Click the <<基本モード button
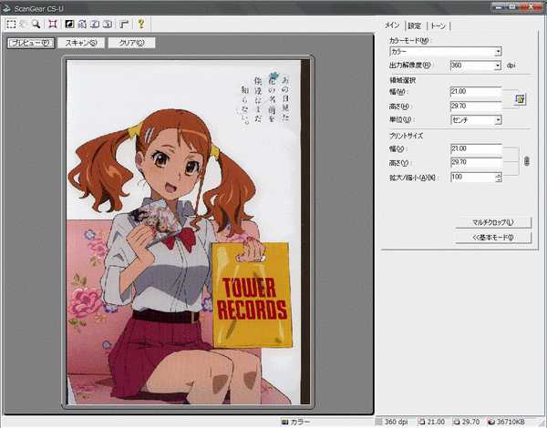 [x=493, y=238]
